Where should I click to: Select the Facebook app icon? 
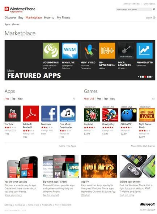(49, 114)
